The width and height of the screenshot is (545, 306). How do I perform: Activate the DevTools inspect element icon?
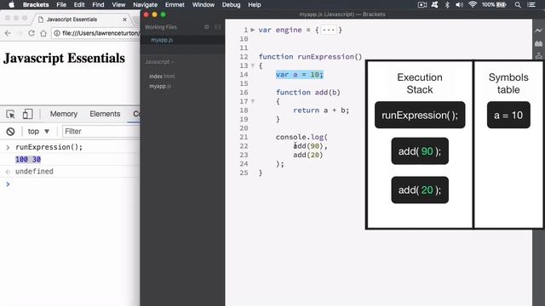[10, 114]
